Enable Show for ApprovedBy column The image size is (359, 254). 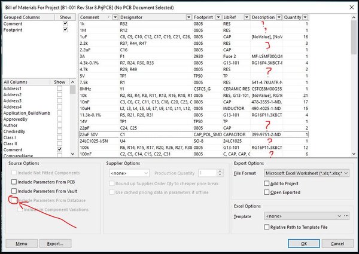pyautogui.click(x=59, y=119)
